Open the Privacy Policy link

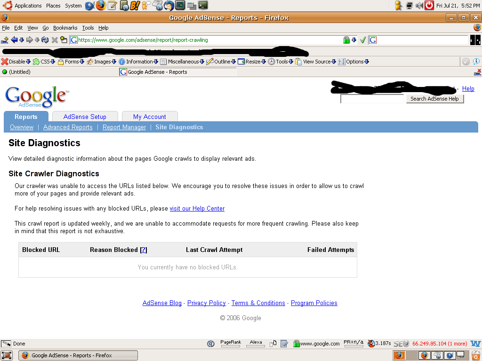206,303
